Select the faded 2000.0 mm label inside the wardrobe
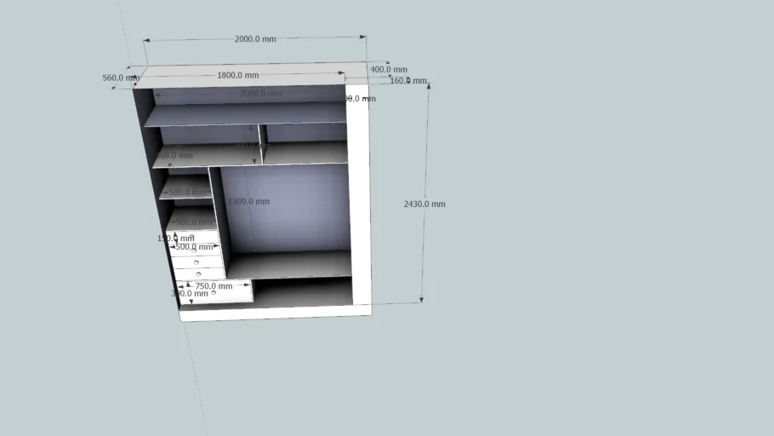This screenshot has height=436, width=774. 261,94
